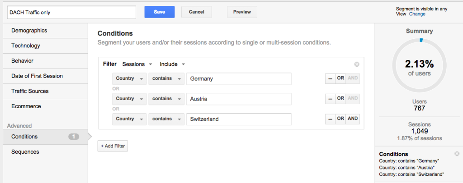The image size is (463, 183).
Task: Click the Preview button
Action: pos(242,12)
